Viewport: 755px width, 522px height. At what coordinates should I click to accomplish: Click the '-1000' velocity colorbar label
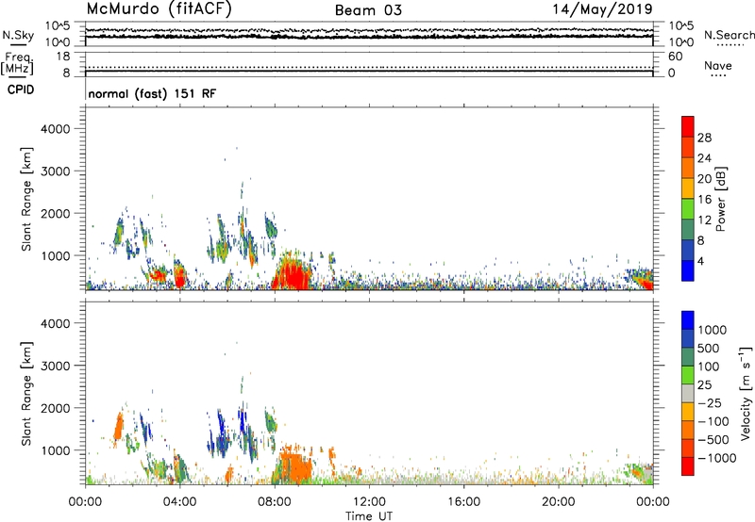pos(716,458)
